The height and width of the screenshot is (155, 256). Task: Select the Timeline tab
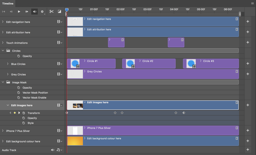click(x=8, y=3)
